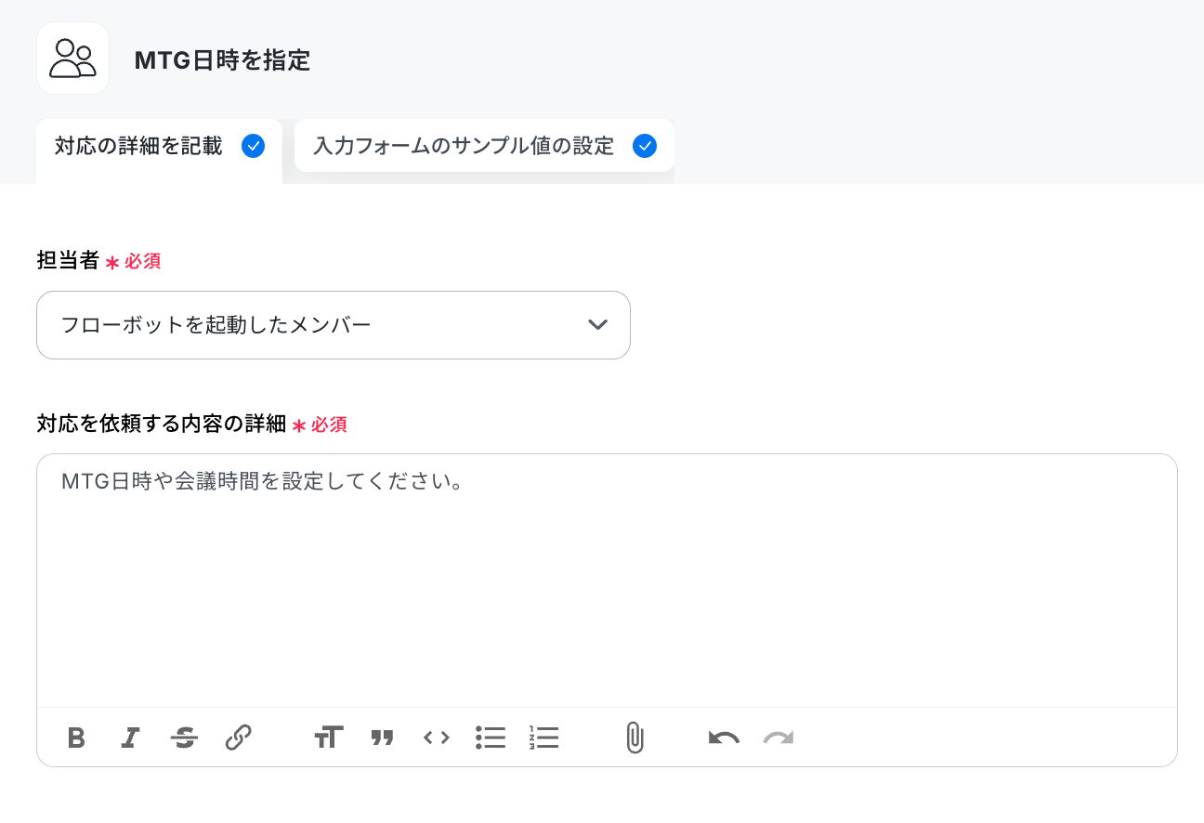Undo the last edit

724,738
